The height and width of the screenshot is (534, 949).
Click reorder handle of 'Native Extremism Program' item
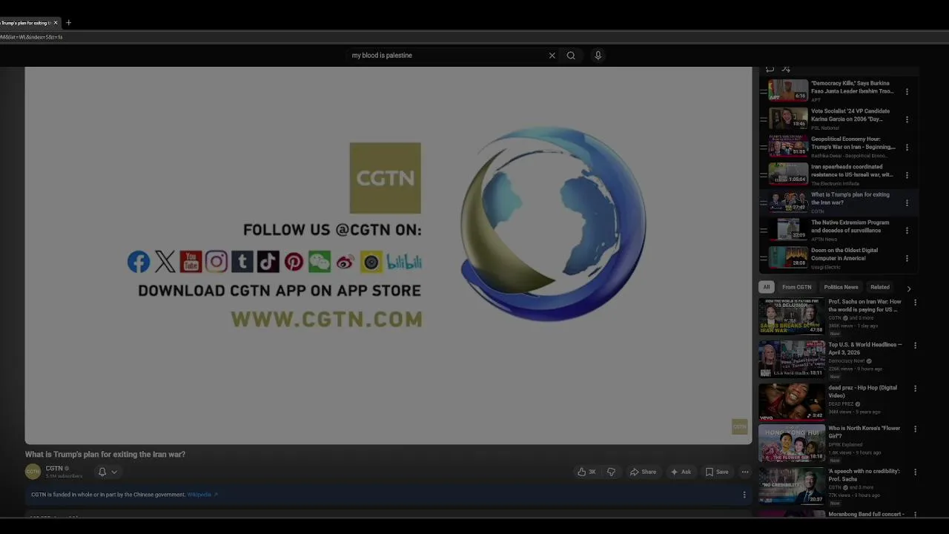coord(763,231)
